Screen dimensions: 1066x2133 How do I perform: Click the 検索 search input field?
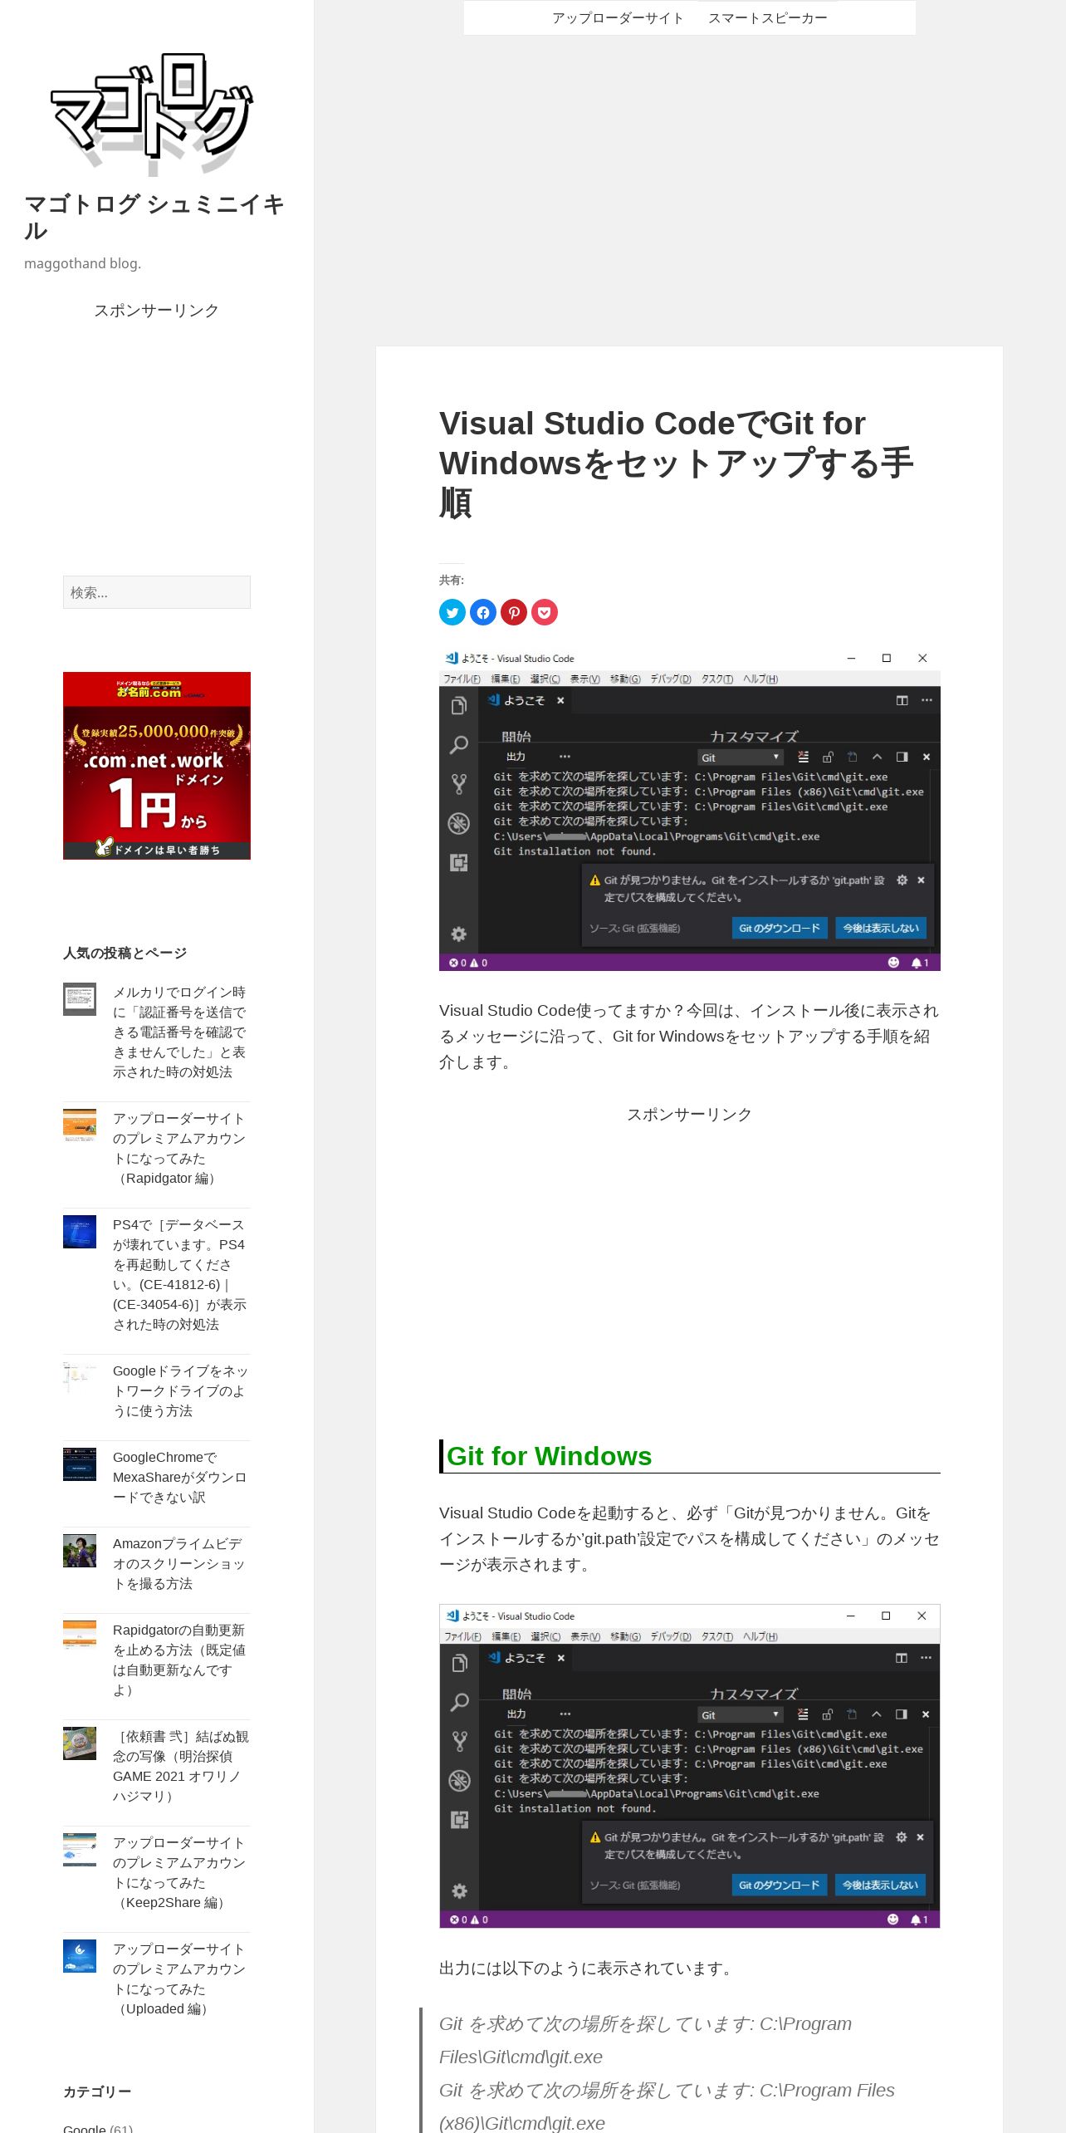coord(157,592)
